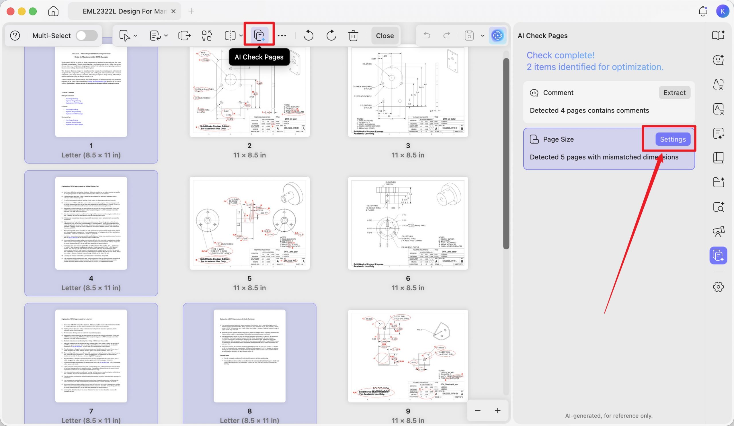Select page 3 drawing thumbnail
The image size is (734, 426).
[x=408, y=91]
